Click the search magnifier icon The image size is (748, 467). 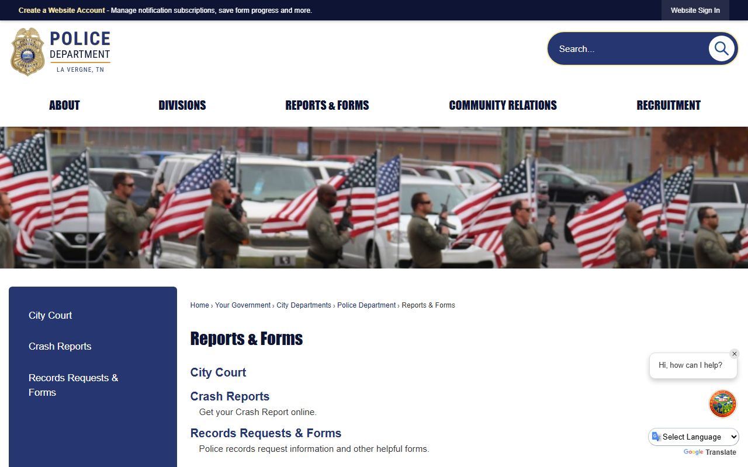[x=721, y=48]
